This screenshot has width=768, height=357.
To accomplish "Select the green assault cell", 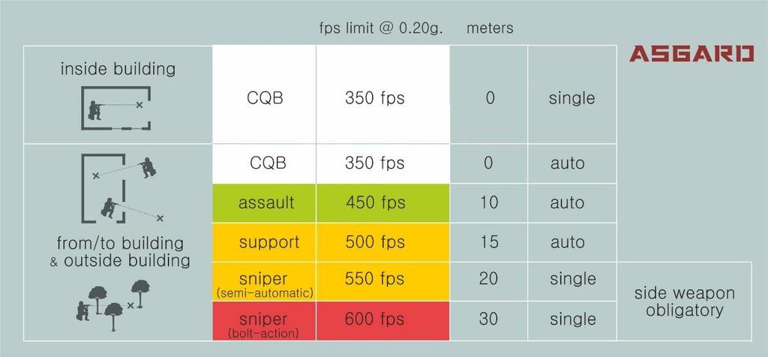I will click(x=265, y=202).
